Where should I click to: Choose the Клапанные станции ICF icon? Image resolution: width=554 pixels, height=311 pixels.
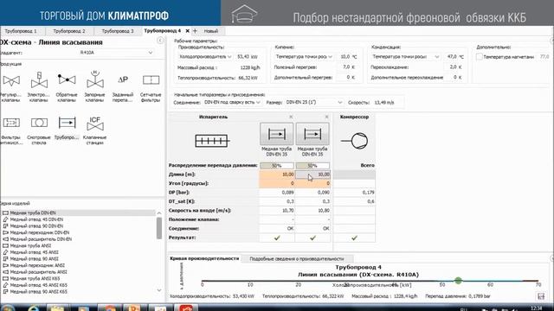[x=94, y=124]
